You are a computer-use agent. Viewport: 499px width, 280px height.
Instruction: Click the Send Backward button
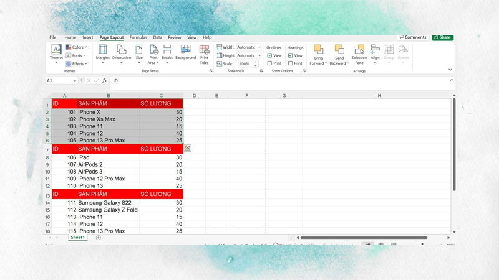click(339, 55)
